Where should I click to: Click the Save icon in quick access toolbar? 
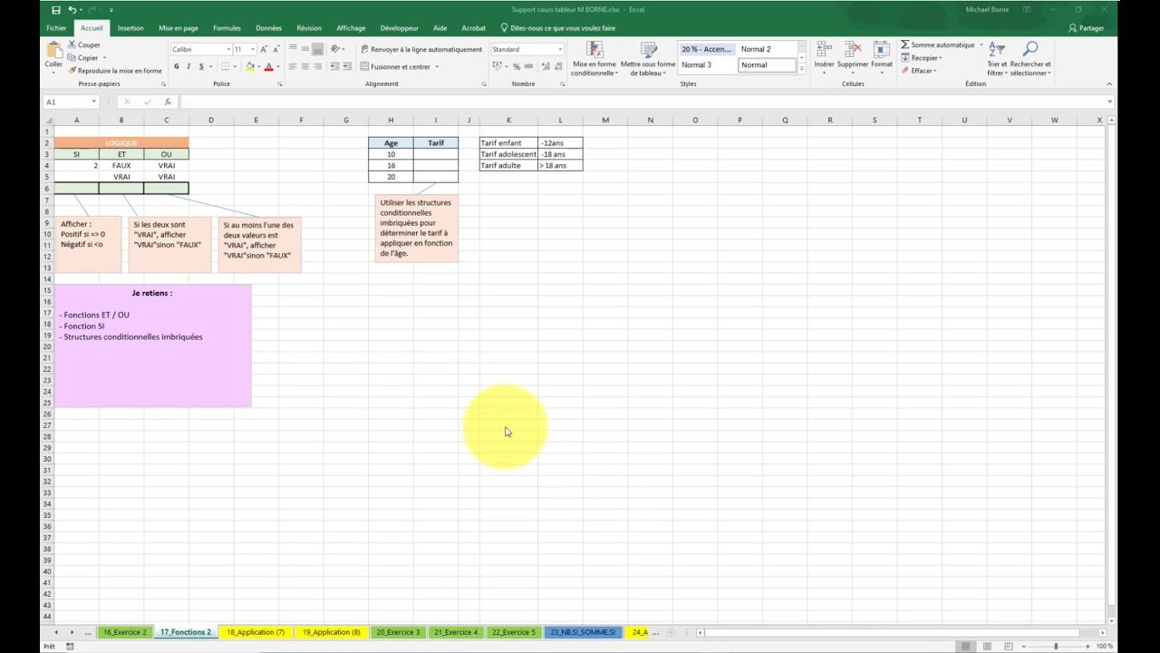click(x=55, y=9)
